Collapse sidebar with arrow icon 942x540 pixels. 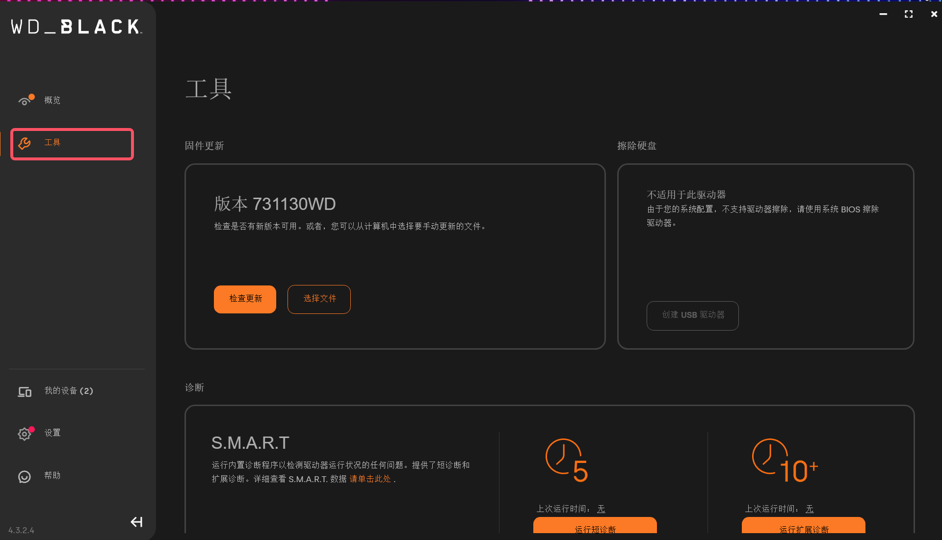tap(136, 522)
